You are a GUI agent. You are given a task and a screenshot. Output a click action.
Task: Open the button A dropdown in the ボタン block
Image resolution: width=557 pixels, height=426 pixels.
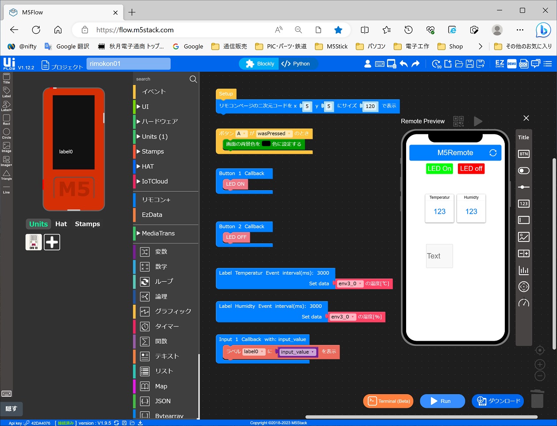pos(241,134)
